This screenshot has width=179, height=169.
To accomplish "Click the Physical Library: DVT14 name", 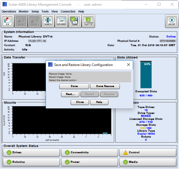I will [35, 36].
